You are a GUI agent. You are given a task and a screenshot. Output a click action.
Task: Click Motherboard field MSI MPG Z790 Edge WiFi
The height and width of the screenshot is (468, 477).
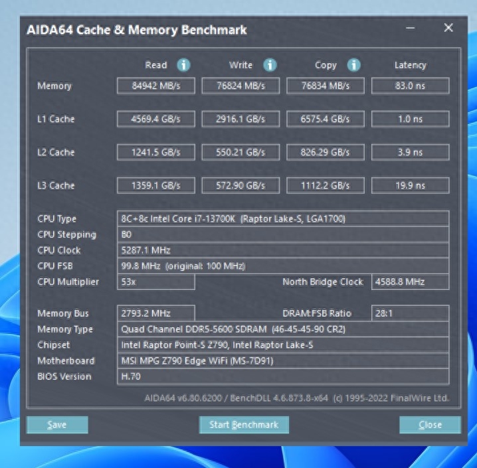[283, 360]
